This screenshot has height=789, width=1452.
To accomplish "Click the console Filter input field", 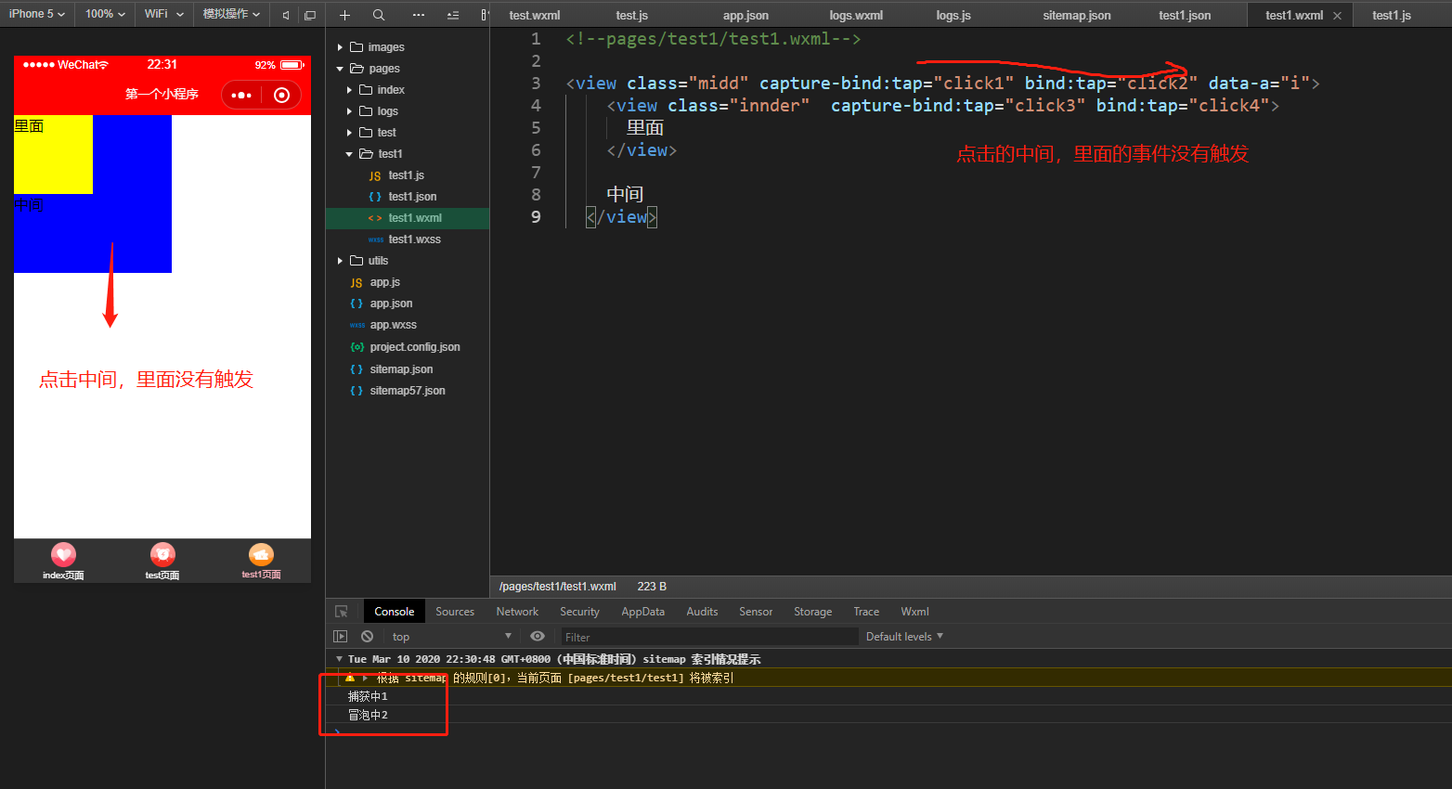I will click(x=709, y=637).
